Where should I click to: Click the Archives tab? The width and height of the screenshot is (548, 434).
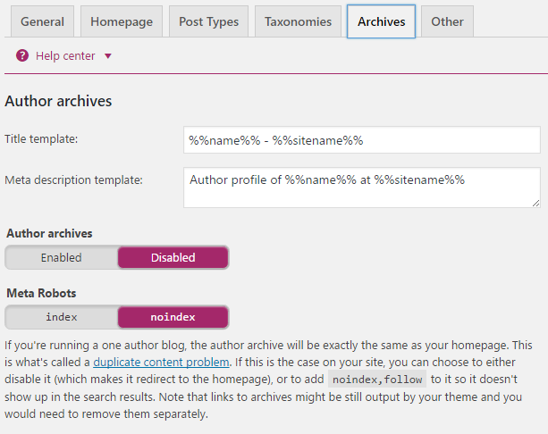coord(382,21)
